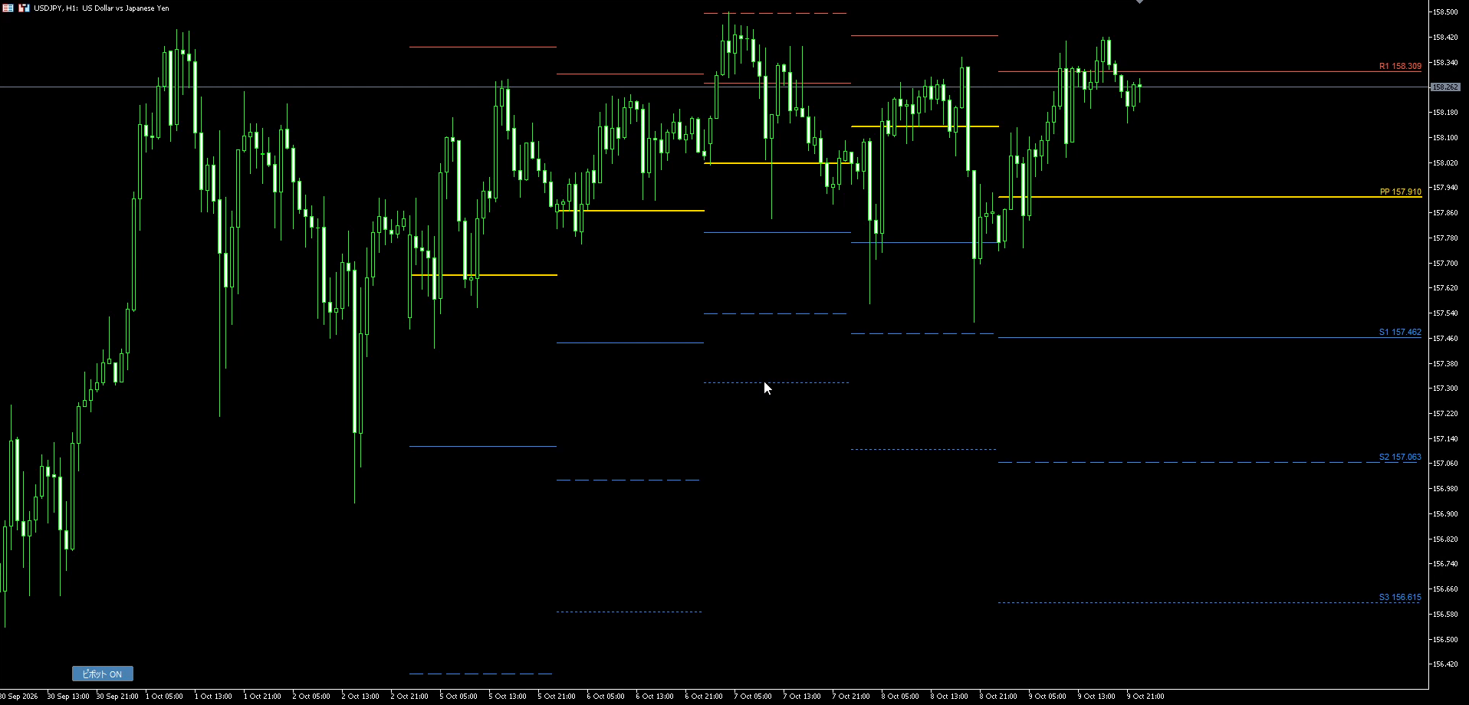Click the 5 Oct 13:00 time label
This screenshot has width=1469, height=705.
(x=508, y=697)
